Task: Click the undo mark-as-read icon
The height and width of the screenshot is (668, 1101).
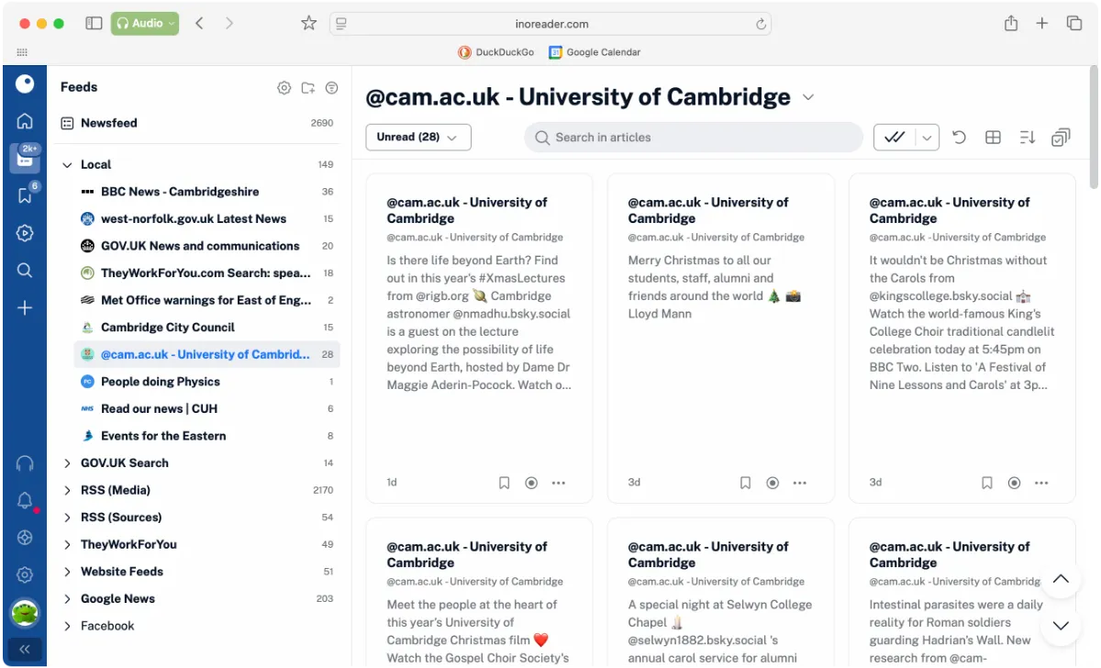Action: (x=958, y=136)
